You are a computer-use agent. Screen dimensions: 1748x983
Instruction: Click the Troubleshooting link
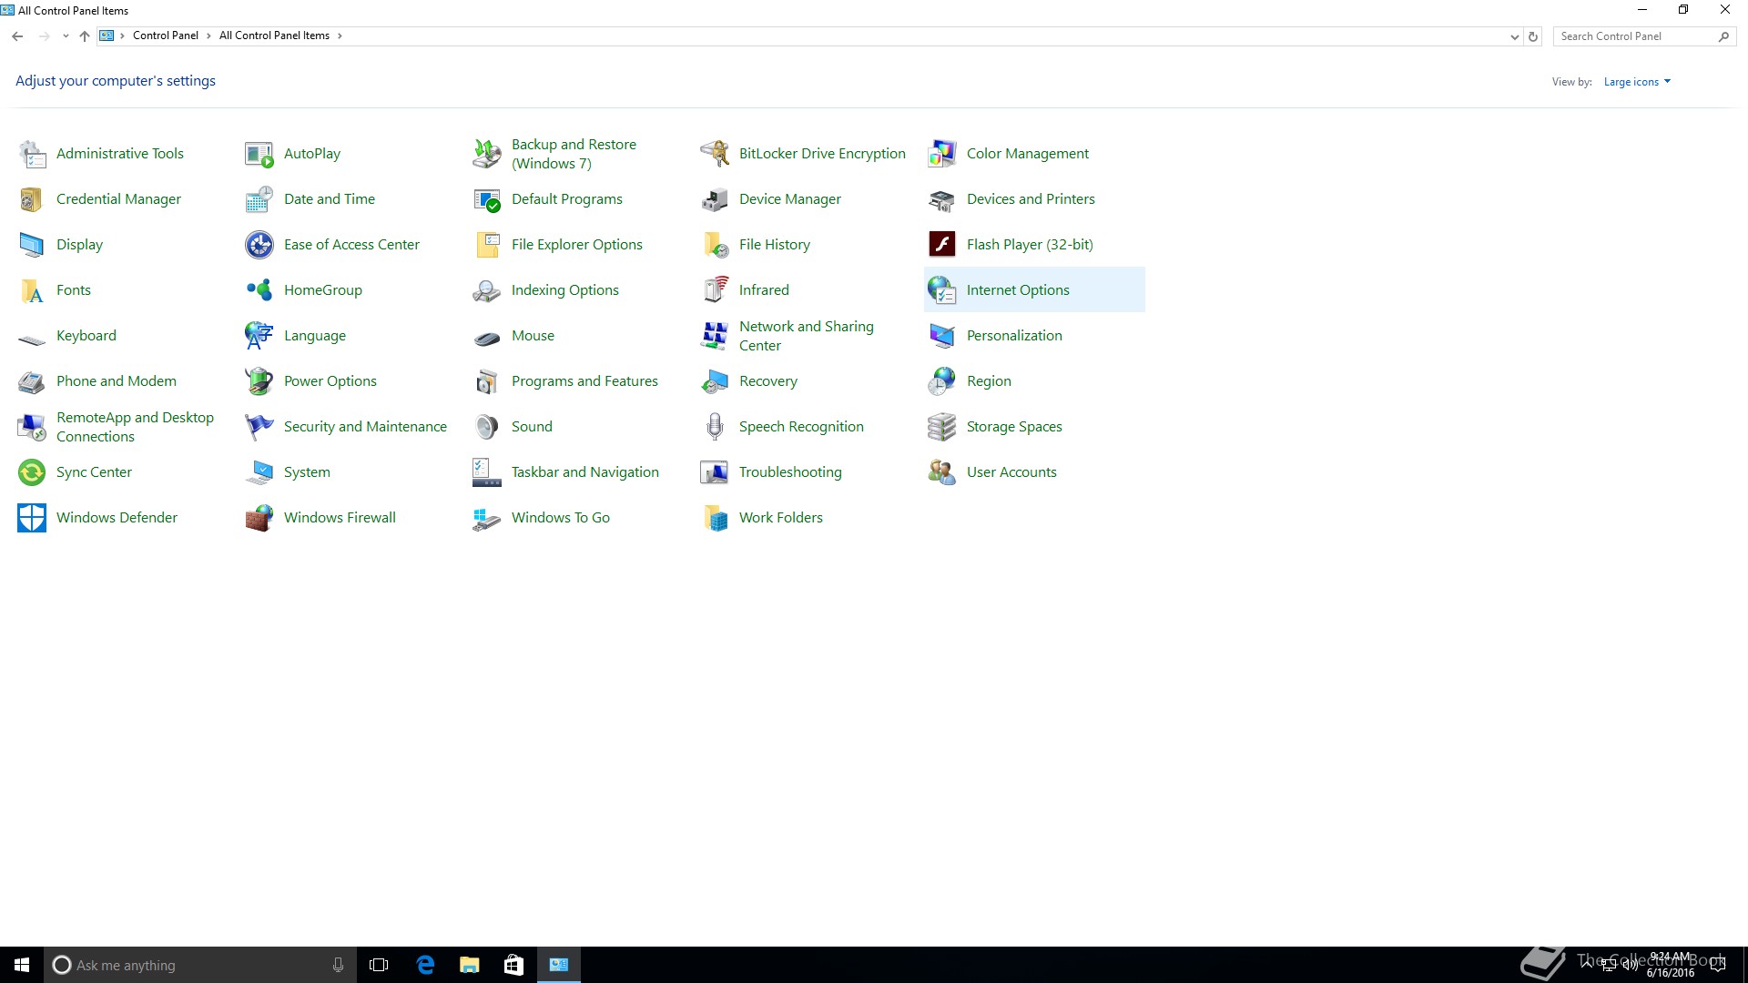(x=790, y=472)
